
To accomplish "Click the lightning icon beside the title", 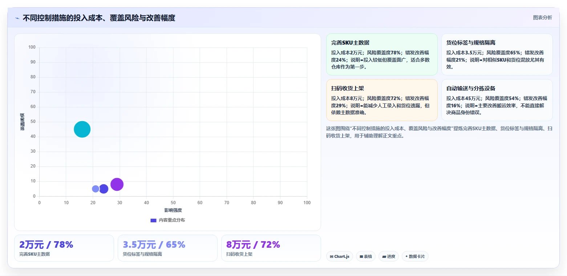I will pyautogui.click(x=17, y=18).
